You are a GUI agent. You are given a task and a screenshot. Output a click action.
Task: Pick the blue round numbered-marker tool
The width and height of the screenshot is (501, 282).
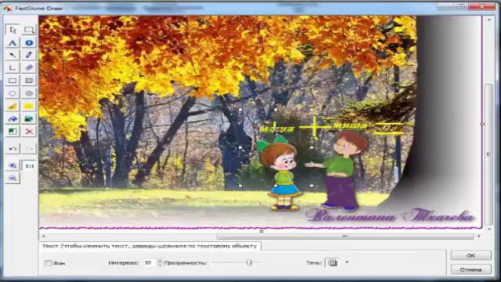point(29,42)
